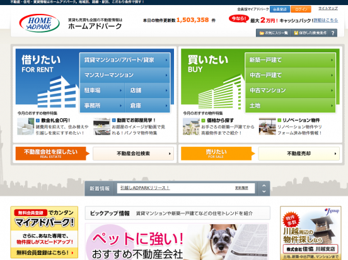The height and width of the screenshot is (260, 348).
Task: Open the 敷金礼金0円! feature link
Action: (x=55, y=120)
